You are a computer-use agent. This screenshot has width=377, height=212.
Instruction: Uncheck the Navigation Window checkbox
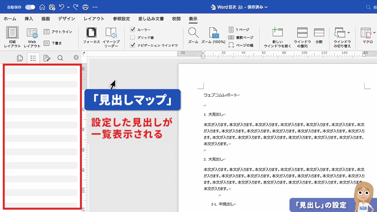click(x=133, y=45)
